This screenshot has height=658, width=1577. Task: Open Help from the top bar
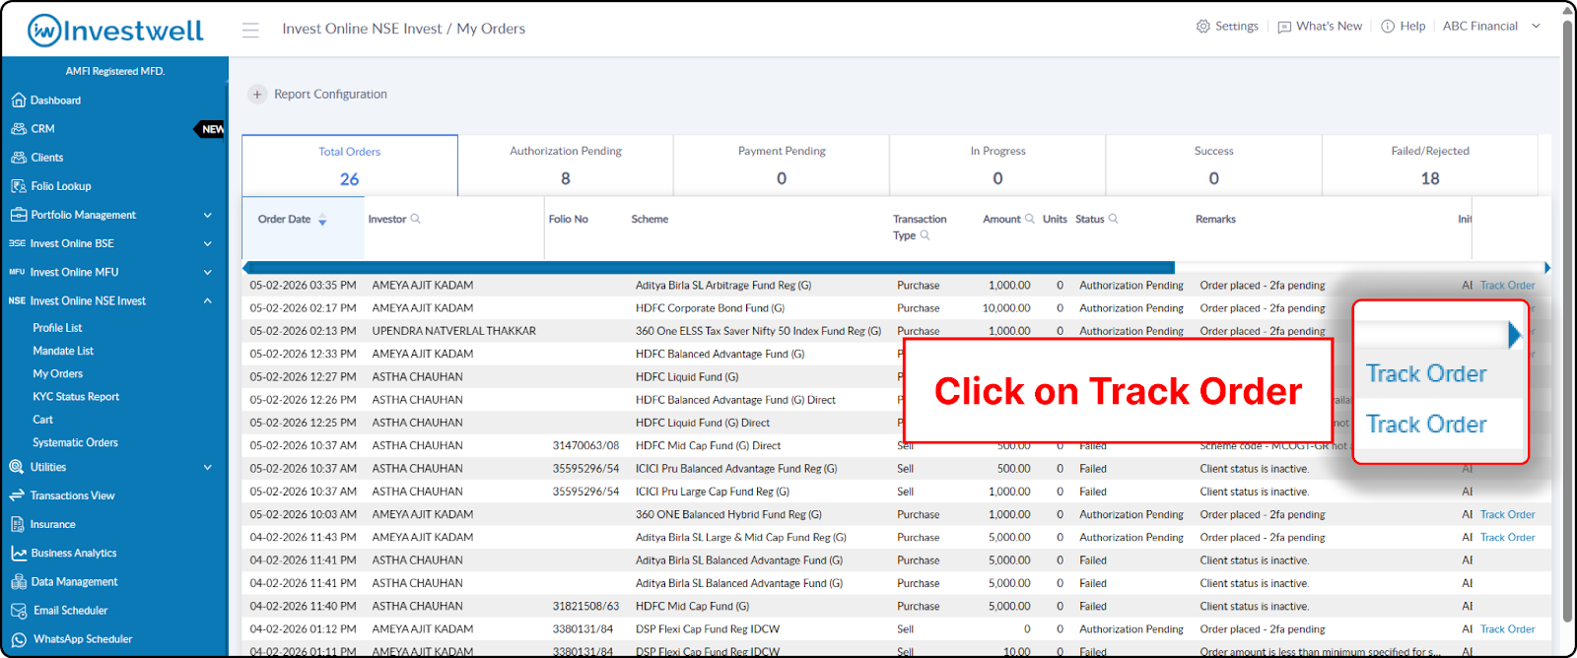(1404, 27)
